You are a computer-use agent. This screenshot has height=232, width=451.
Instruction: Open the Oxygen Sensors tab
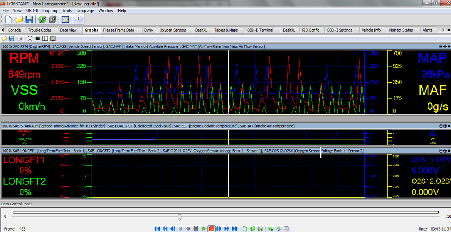pos(173,30)
